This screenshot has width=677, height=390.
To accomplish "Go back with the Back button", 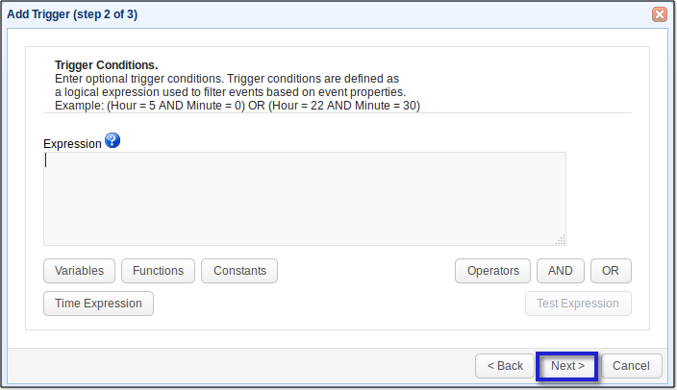I will coord(505,366).
